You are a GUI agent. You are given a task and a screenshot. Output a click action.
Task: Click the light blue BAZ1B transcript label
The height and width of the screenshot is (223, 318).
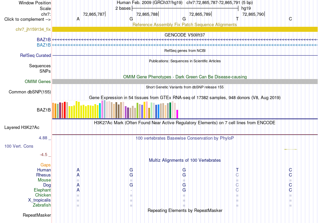pyautogui.click(x=44, y=45)
